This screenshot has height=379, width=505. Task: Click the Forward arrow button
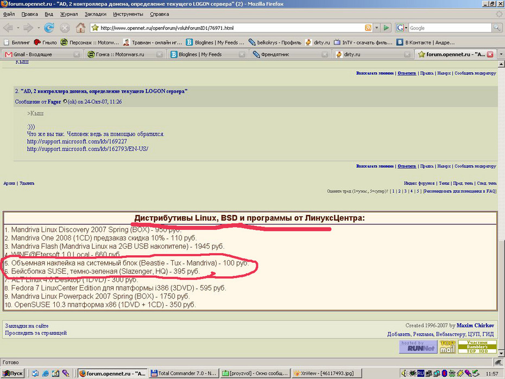28,28
